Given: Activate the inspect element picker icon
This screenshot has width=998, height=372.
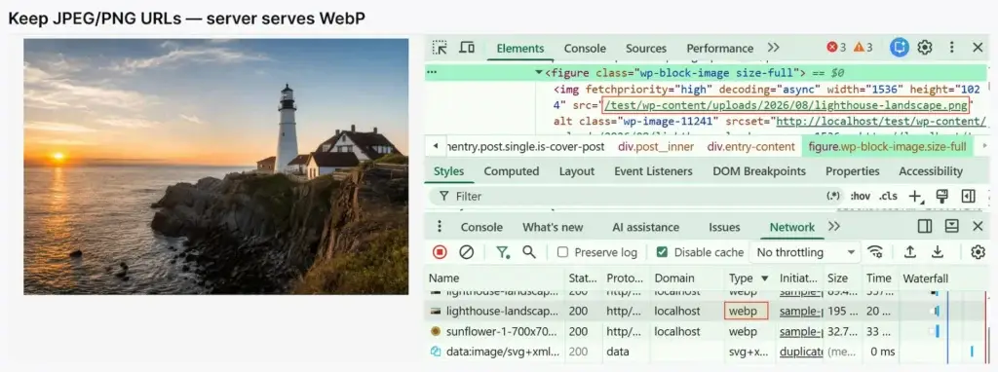Looking at the screenshot, I should [440, 48].
